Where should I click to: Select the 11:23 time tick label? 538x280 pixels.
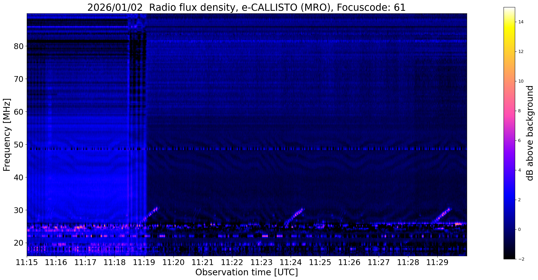click(261, 262)
